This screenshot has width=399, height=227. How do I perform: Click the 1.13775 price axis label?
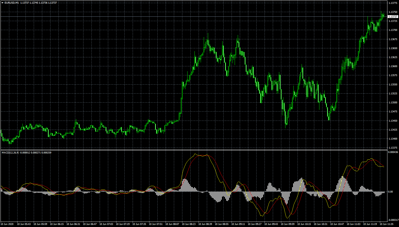tap(393, 3)
